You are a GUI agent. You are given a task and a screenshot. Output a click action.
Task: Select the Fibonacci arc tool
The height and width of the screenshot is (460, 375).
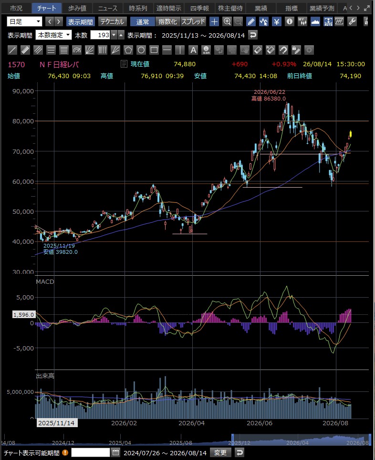(x=77, y=50)
